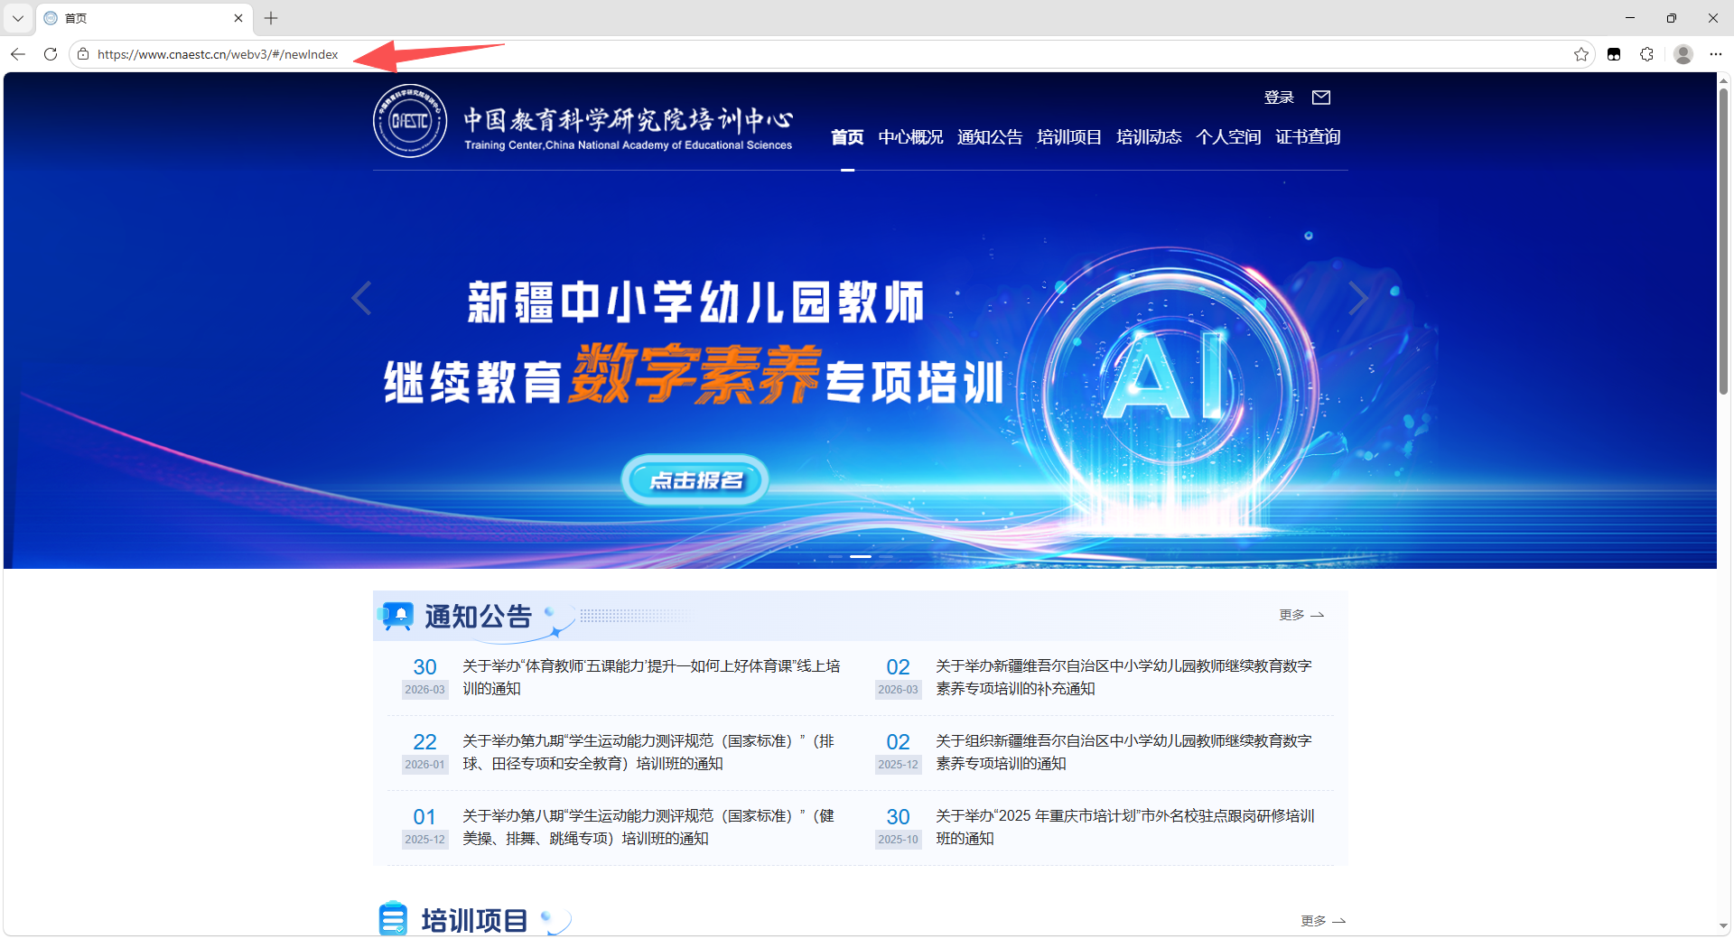Open the 证书查询 navigation item
This screenshot has width=1734, height=939.
[1307, 137]
